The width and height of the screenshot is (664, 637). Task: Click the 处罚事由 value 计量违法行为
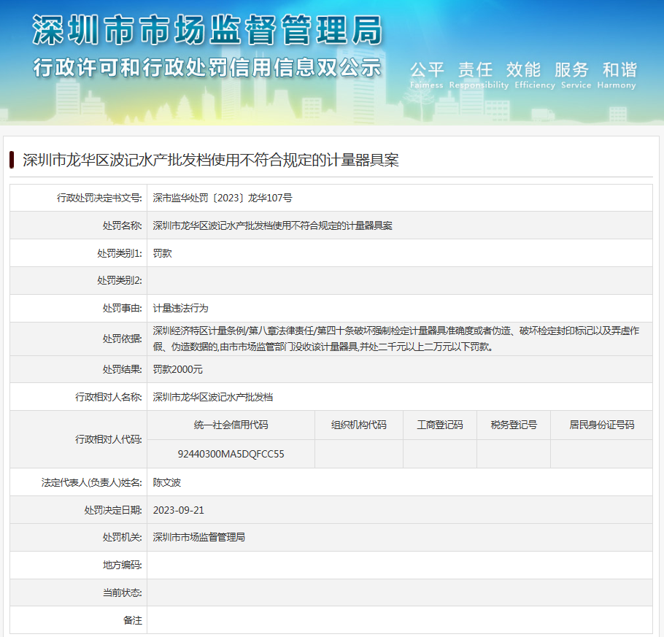coord(181,308)
